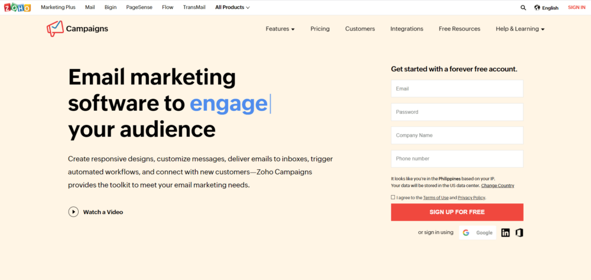Sign in using Office icon
Screen dimensions: 591x280
click(519, 232)
